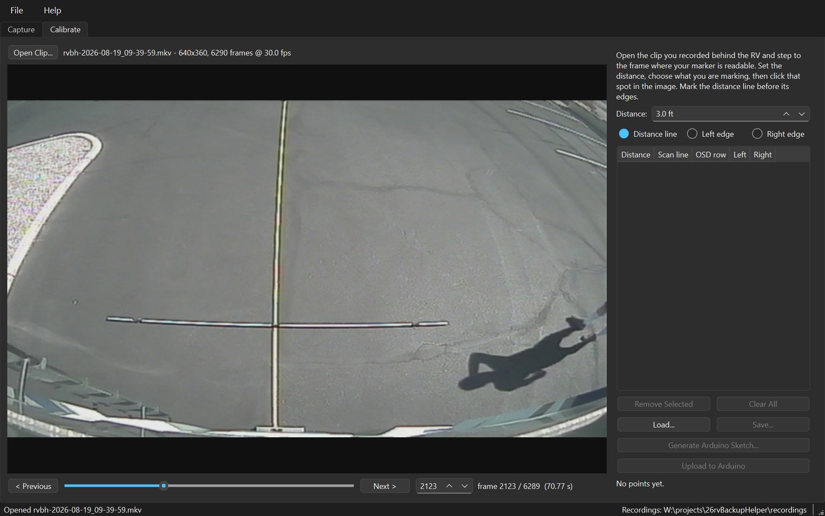Decrease the Distance value with down arrow
The image size is (825, 516).
(802, 114)
